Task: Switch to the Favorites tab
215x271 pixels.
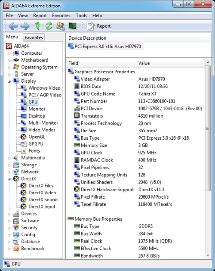Action: click(34, 37)
